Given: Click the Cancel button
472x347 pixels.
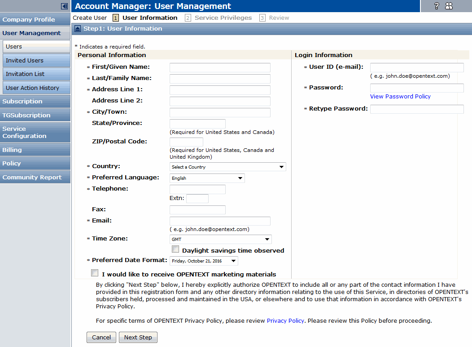Looking at the screenshot, I should pos(101,338).
